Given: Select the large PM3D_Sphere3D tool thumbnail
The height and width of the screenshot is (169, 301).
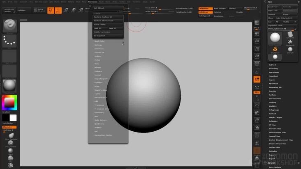Looking at the screenshot, I should [x=275, y=38].
